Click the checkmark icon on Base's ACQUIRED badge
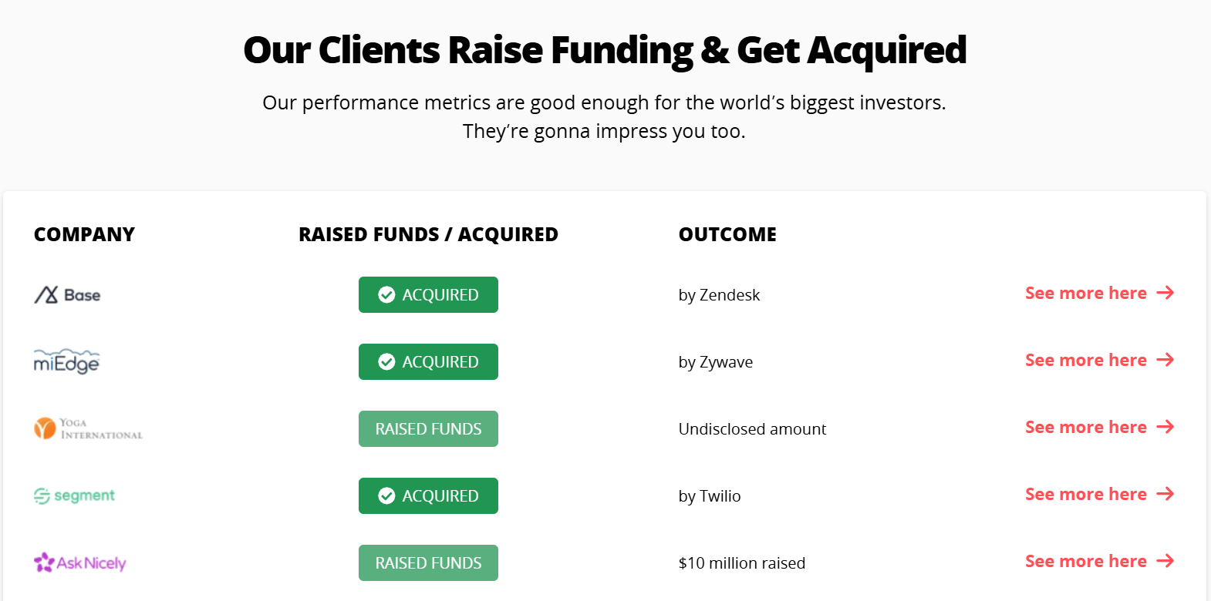Viewport: 1211px width, 601px height. (x=386, y=294)
